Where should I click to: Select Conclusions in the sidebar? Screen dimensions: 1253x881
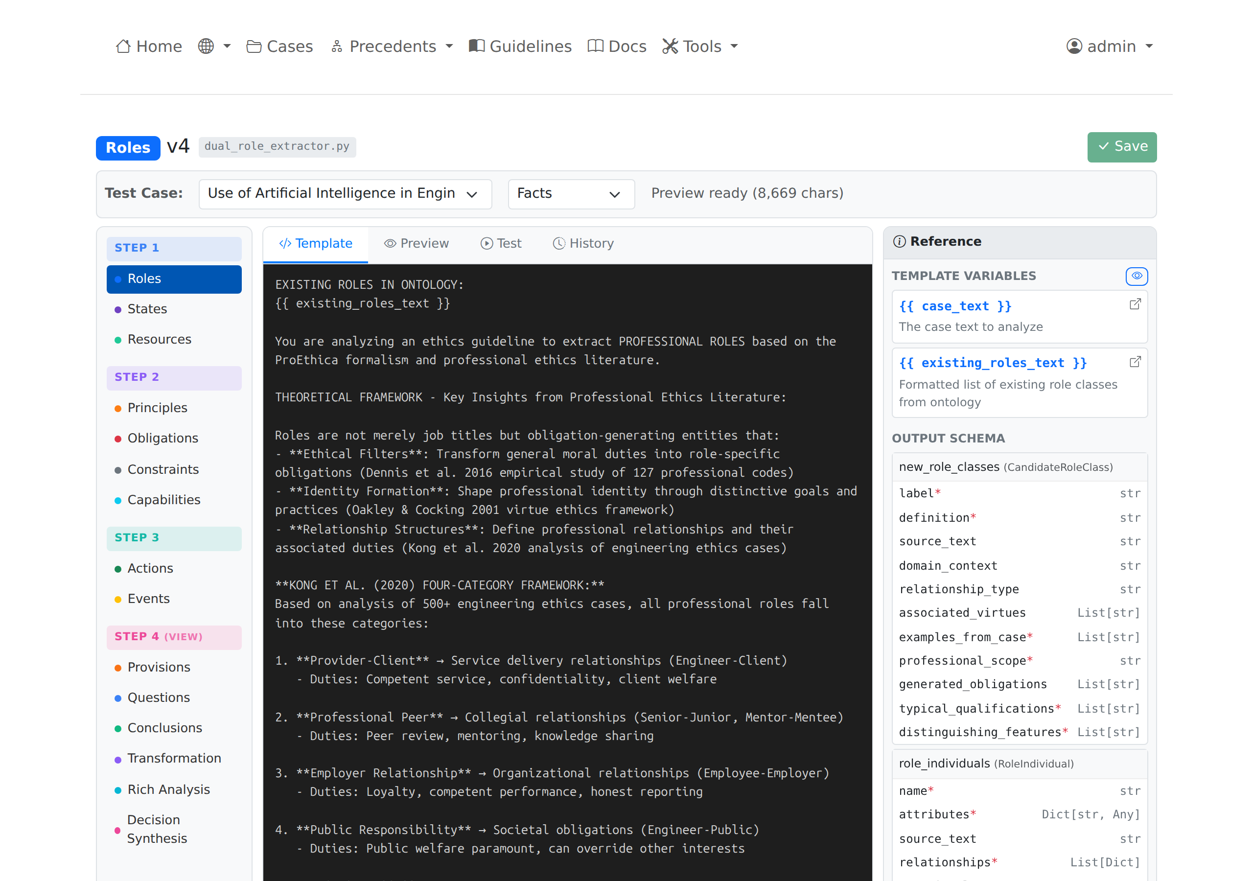coord(174,728)
